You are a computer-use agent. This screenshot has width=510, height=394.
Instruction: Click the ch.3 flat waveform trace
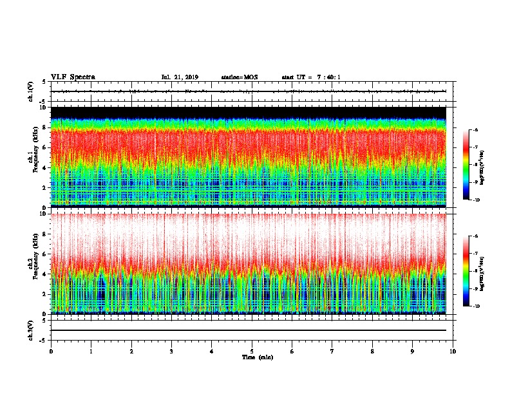click(x=249, y=330)
